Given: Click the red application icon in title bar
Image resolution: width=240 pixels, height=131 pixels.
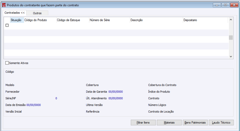Looking at the screenshot, I should pyautogui.click(x=4, y=5).
